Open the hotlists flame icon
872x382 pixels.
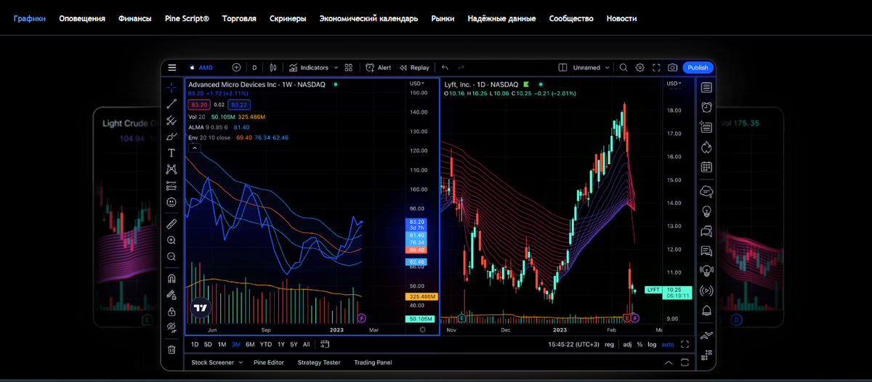tap(706, 147)
